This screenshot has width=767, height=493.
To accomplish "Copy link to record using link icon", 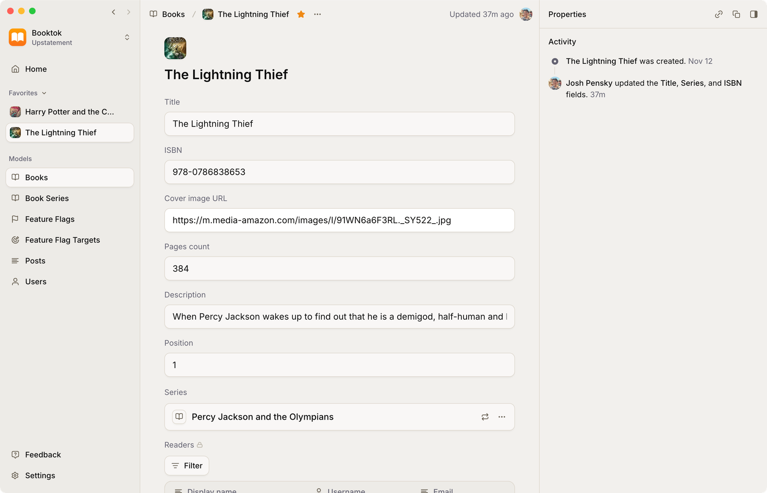I will pos(718,14).
